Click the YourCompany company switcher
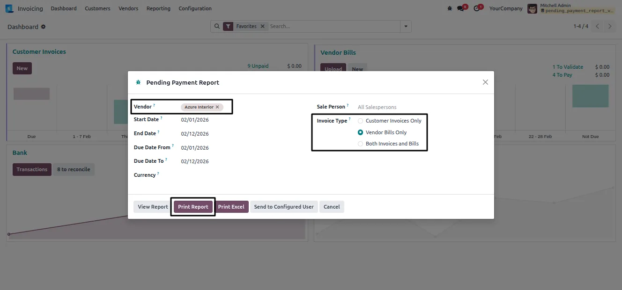This screenshot has height=290, width=622. pos(506,8)
